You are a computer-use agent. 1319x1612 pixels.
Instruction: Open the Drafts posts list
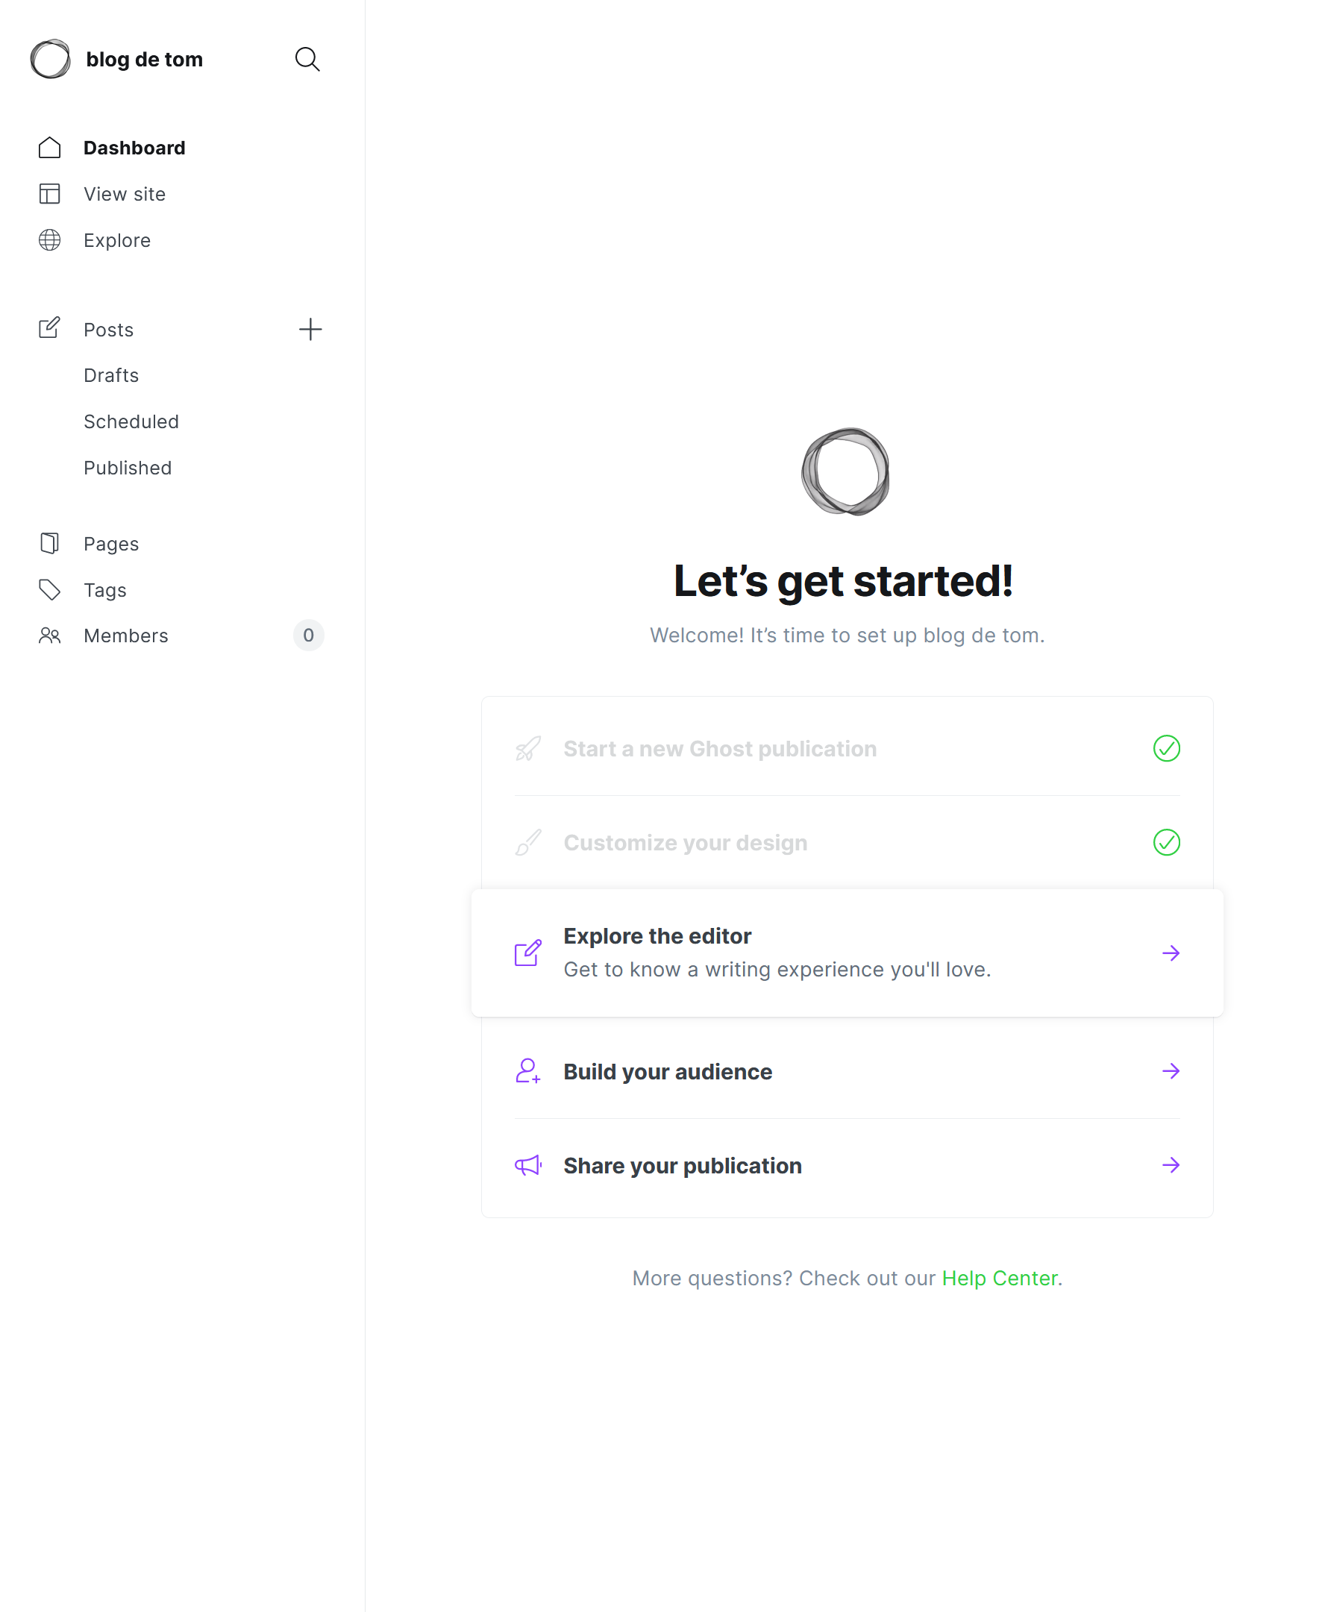click(x=111, y=375)
